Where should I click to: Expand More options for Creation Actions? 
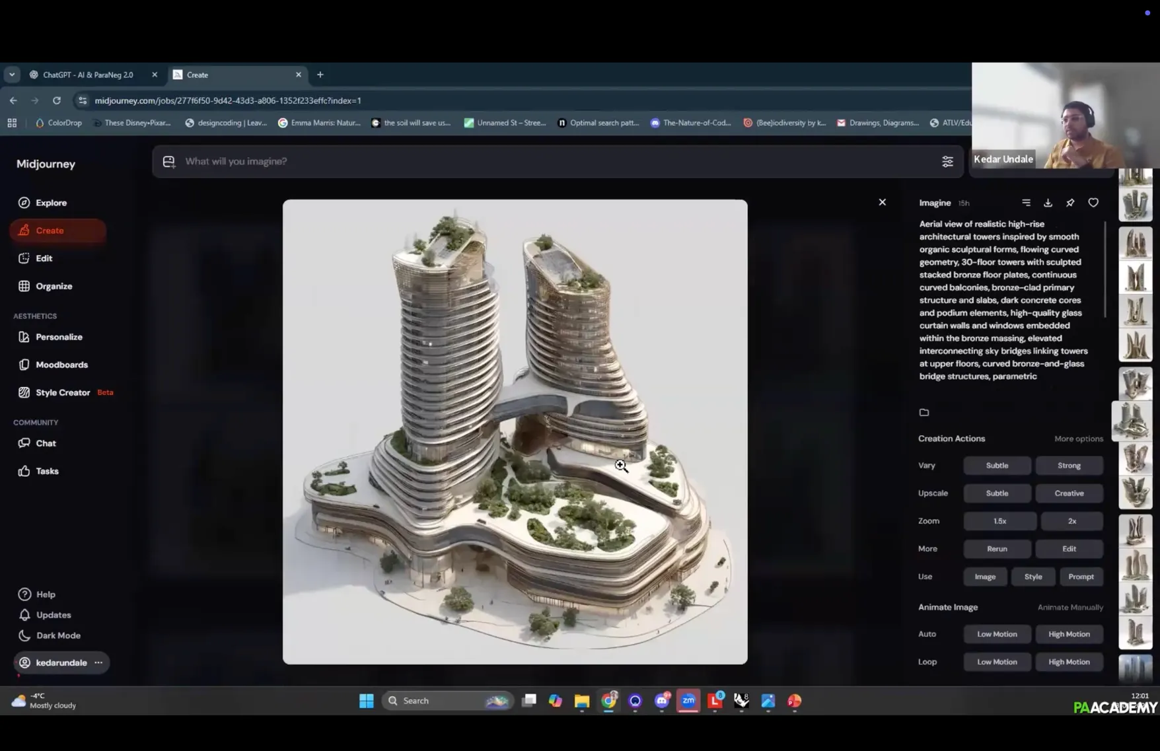coord(1078,439)
